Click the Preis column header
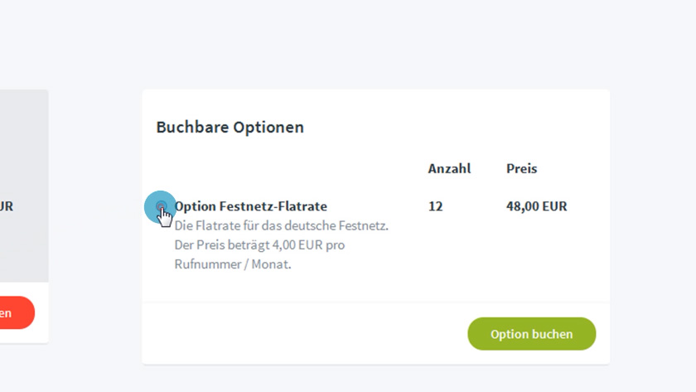Image resolution: width=696 pixels, height=392 pixels. pyautogui.click(x=521, y=169)
